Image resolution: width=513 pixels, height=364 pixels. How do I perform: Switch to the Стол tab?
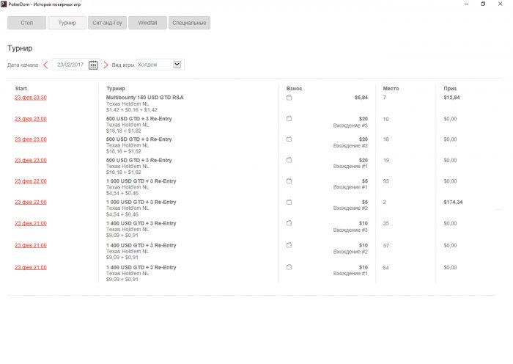(x=27, y=23)
